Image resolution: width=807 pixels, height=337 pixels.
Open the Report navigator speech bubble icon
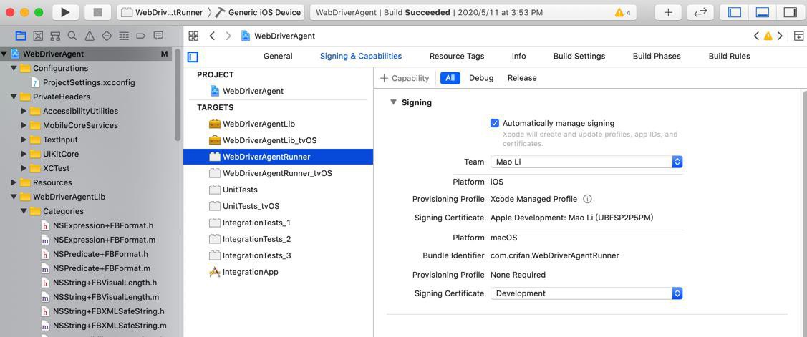point(158,36)
